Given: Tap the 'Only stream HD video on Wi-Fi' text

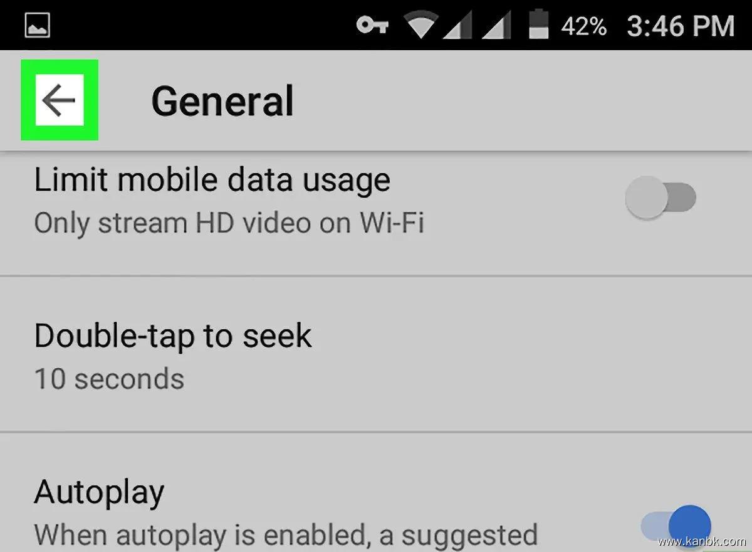Looking at the screenshot, I should (229, 223).
